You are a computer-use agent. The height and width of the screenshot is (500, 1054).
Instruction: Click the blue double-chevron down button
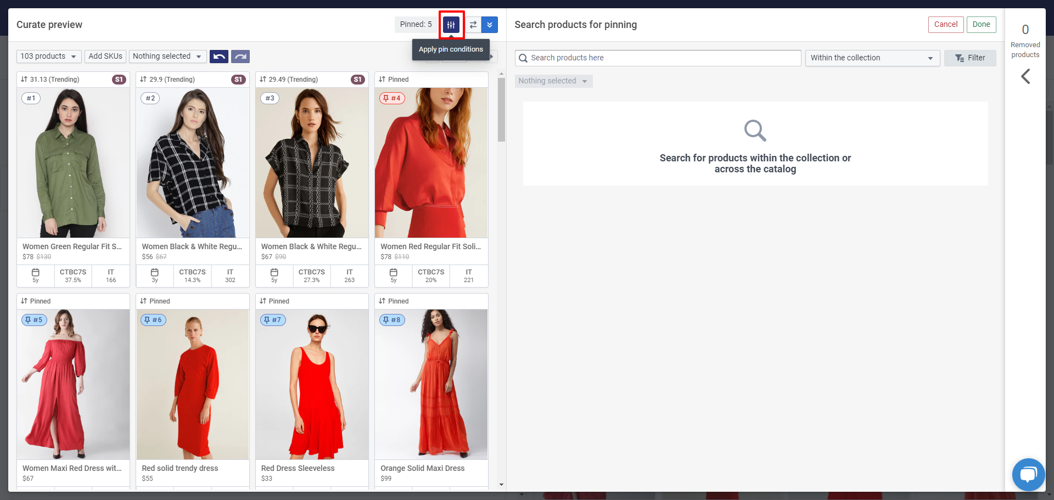pyautogui.click(x=490, y=25)
